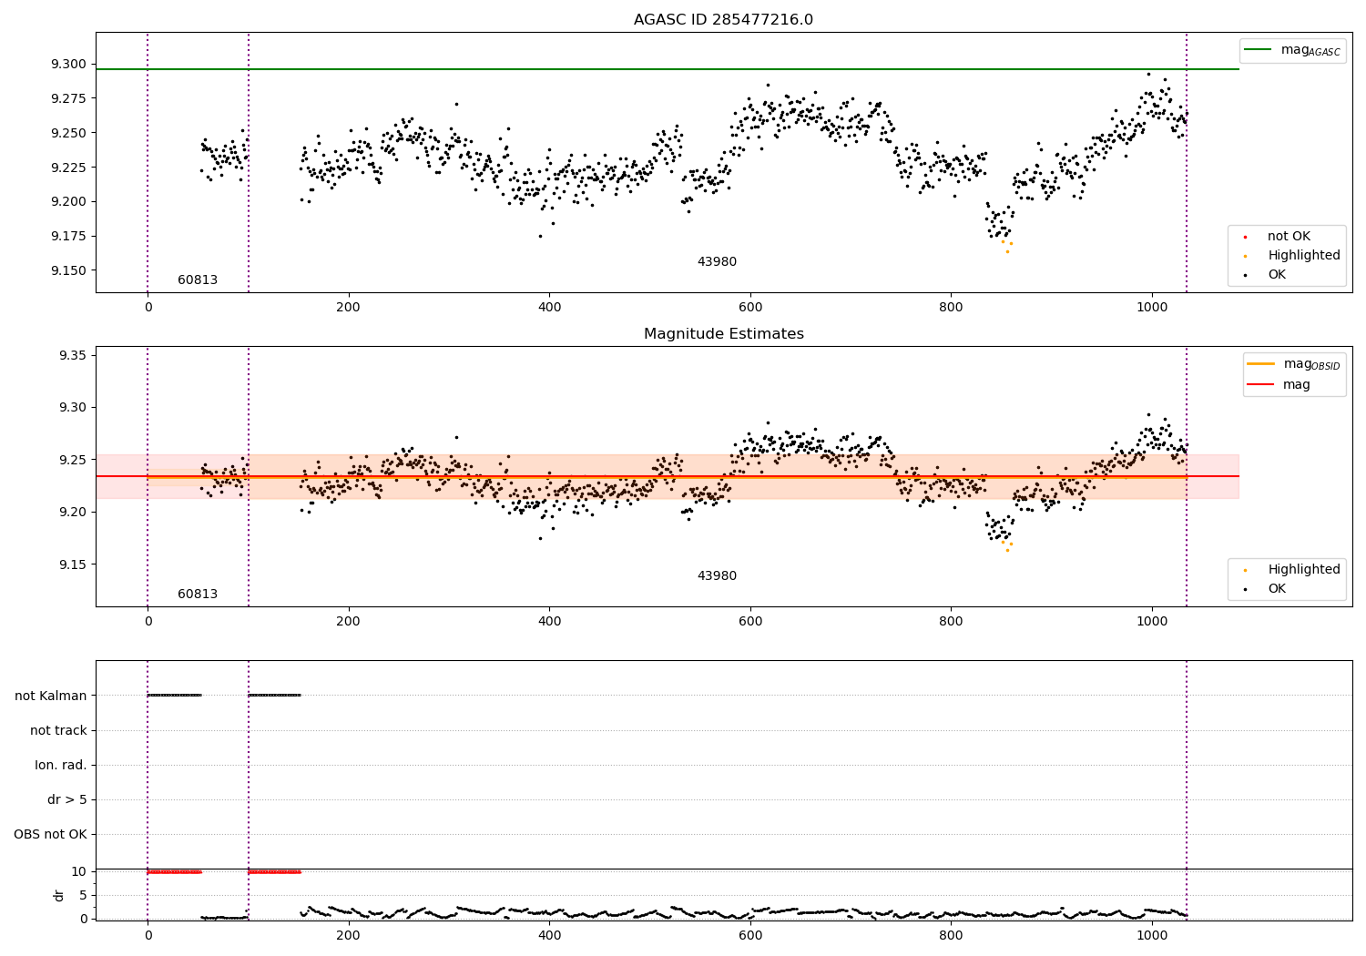Image resolution: width=1366 pixels, height=956 pixels.
Task: Click the "60813" annotation in the top plot
Action: (x=198, y=280)
